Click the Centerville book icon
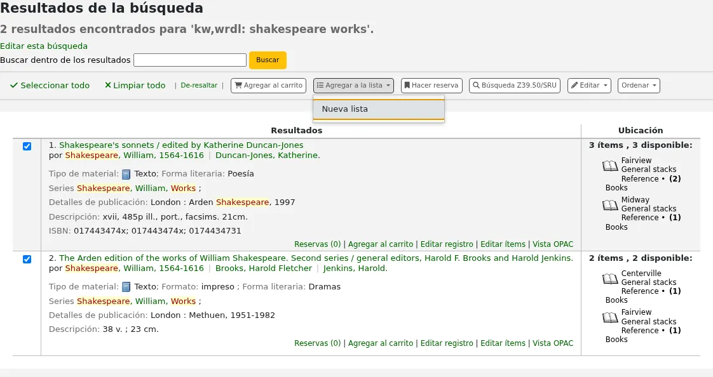The image size is (713, 377). pyautogui.click(x=610, y=279)
